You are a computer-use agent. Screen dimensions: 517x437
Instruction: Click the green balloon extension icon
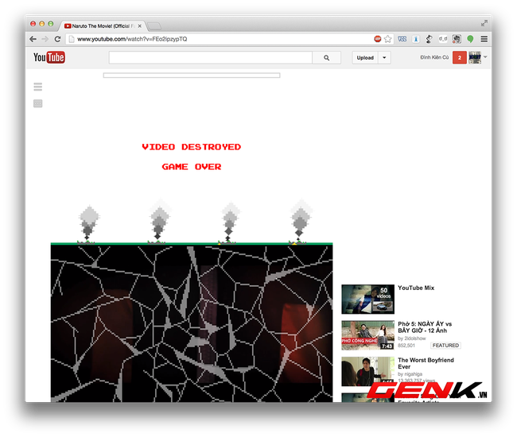470,39
